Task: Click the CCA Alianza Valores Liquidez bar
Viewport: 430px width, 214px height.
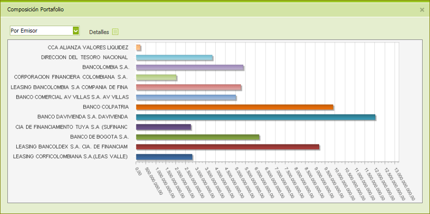Action: [x=138, y=47]
